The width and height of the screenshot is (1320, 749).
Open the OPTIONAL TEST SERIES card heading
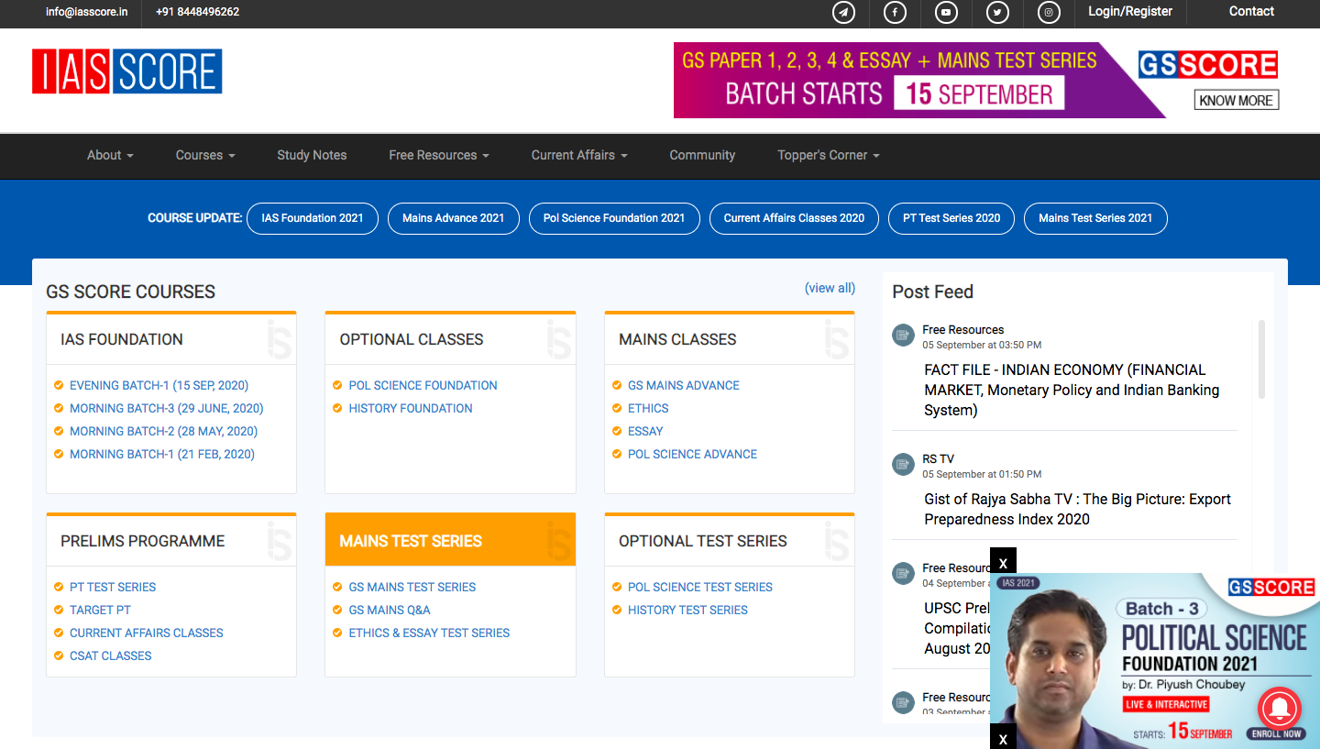703,541
